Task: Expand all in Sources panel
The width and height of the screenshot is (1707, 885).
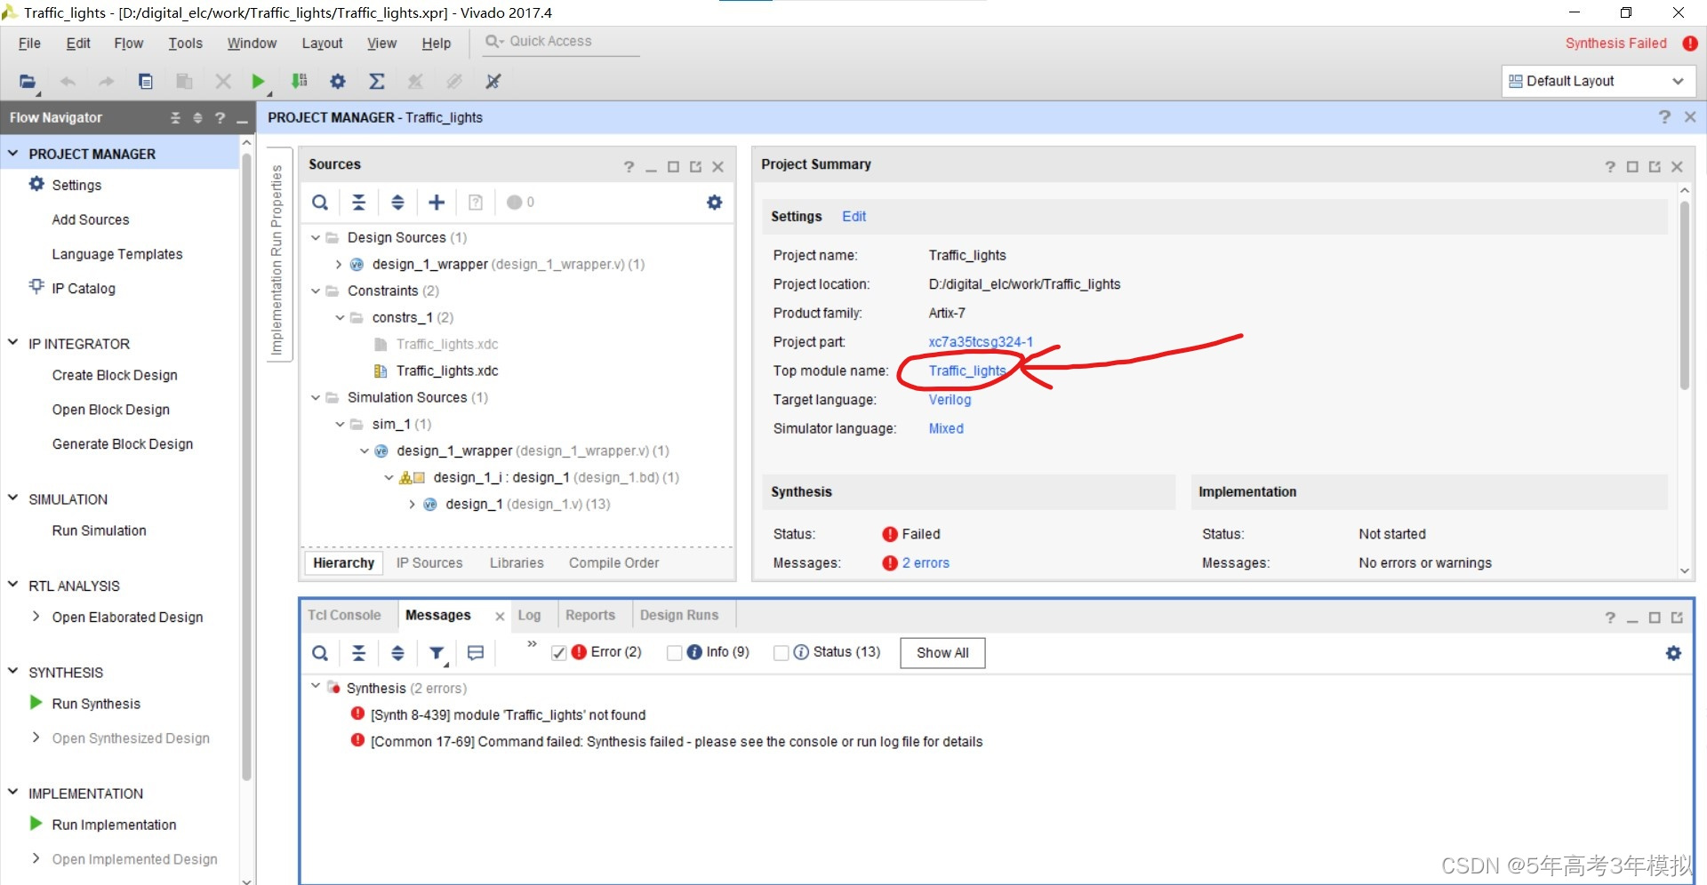Action: [397, 203]
